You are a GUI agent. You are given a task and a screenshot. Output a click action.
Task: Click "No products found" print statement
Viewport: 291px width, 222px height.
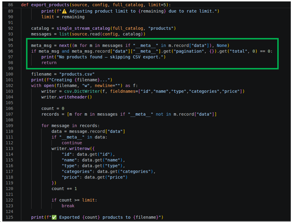pyautogui.click(x=103, y=57)
